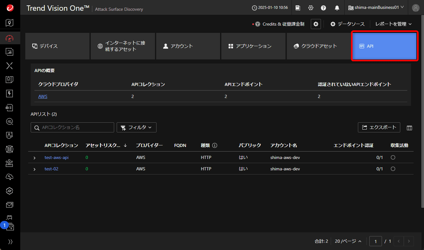Screen dimensions: 424x250
Task: Open the hexagon eye sidebar icon
Action: 10,191
